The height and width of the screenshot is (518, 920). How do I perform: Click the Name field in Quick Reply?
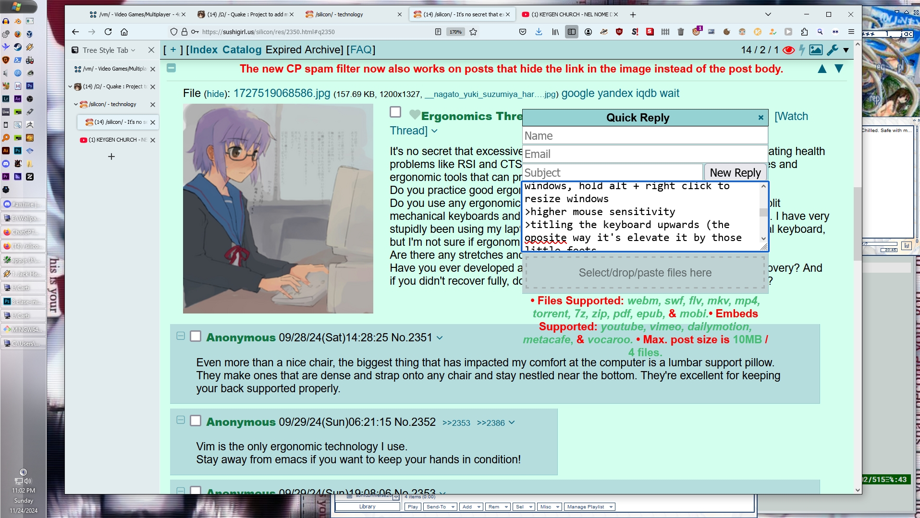pyautogui.click(x=645, y=136)
